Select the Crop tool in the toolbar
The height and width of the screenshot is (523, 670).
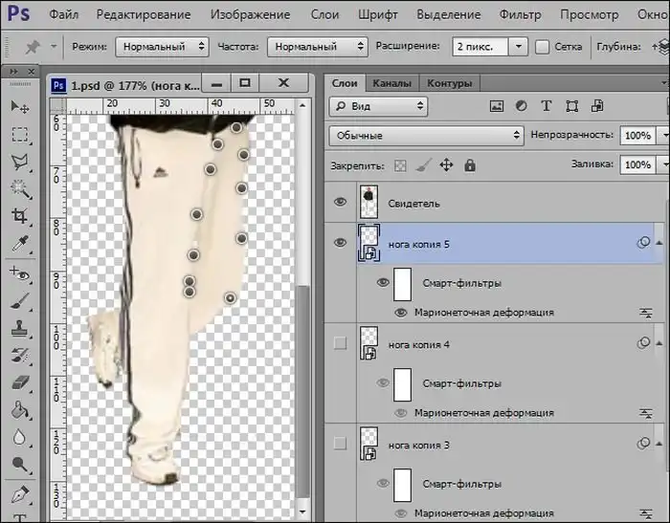[x=20, y=216]
